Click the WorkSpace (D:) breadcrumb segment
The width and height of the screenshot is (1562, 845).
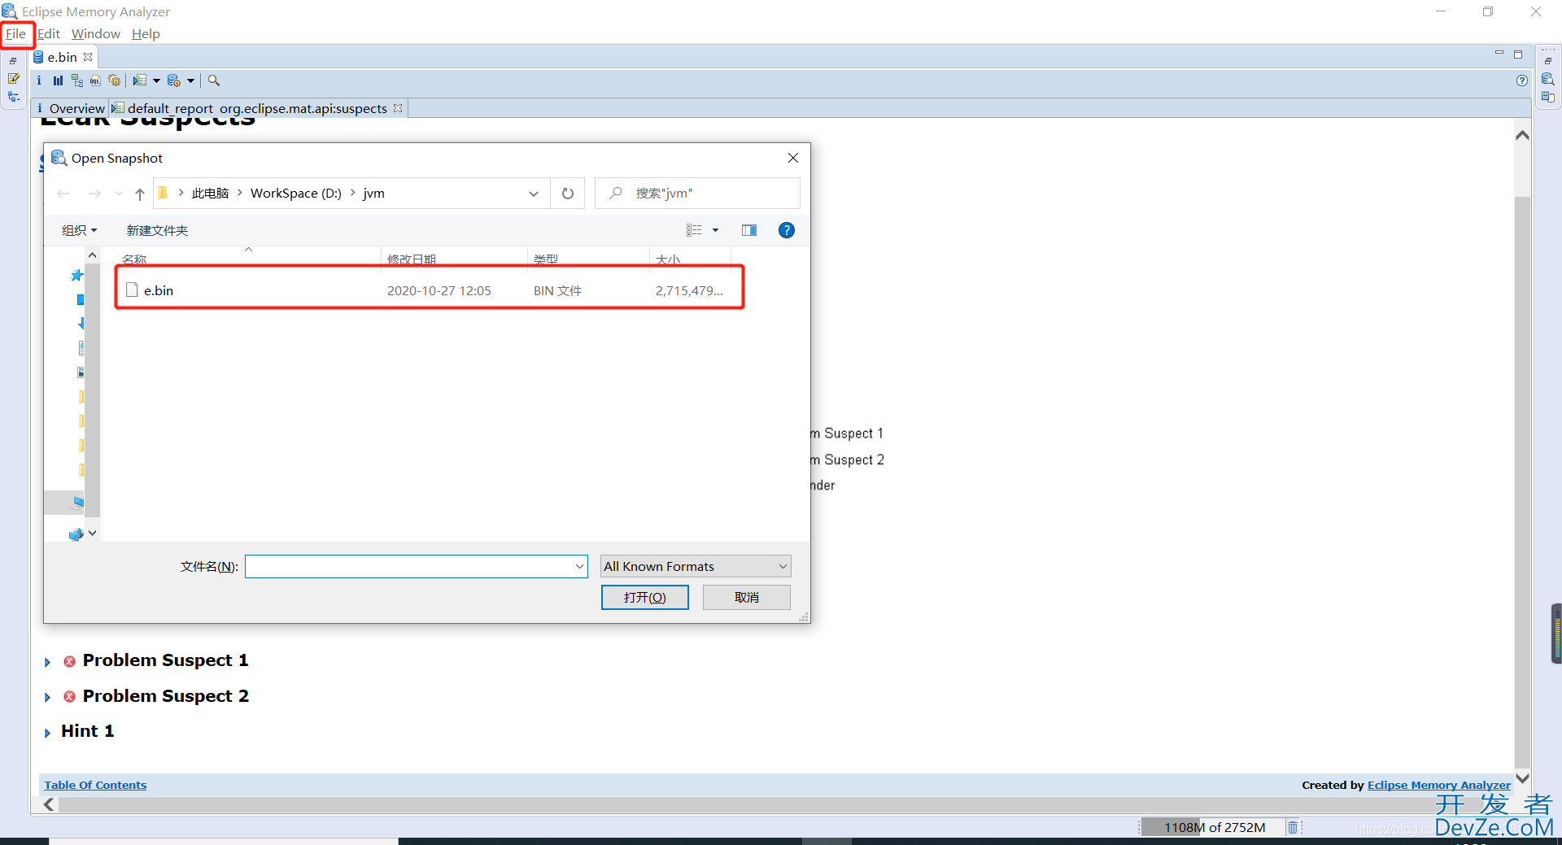tap(296, 194)
